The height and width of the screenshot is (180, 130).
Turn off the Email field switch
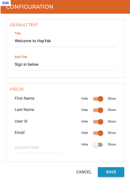(x=98, y=133)
